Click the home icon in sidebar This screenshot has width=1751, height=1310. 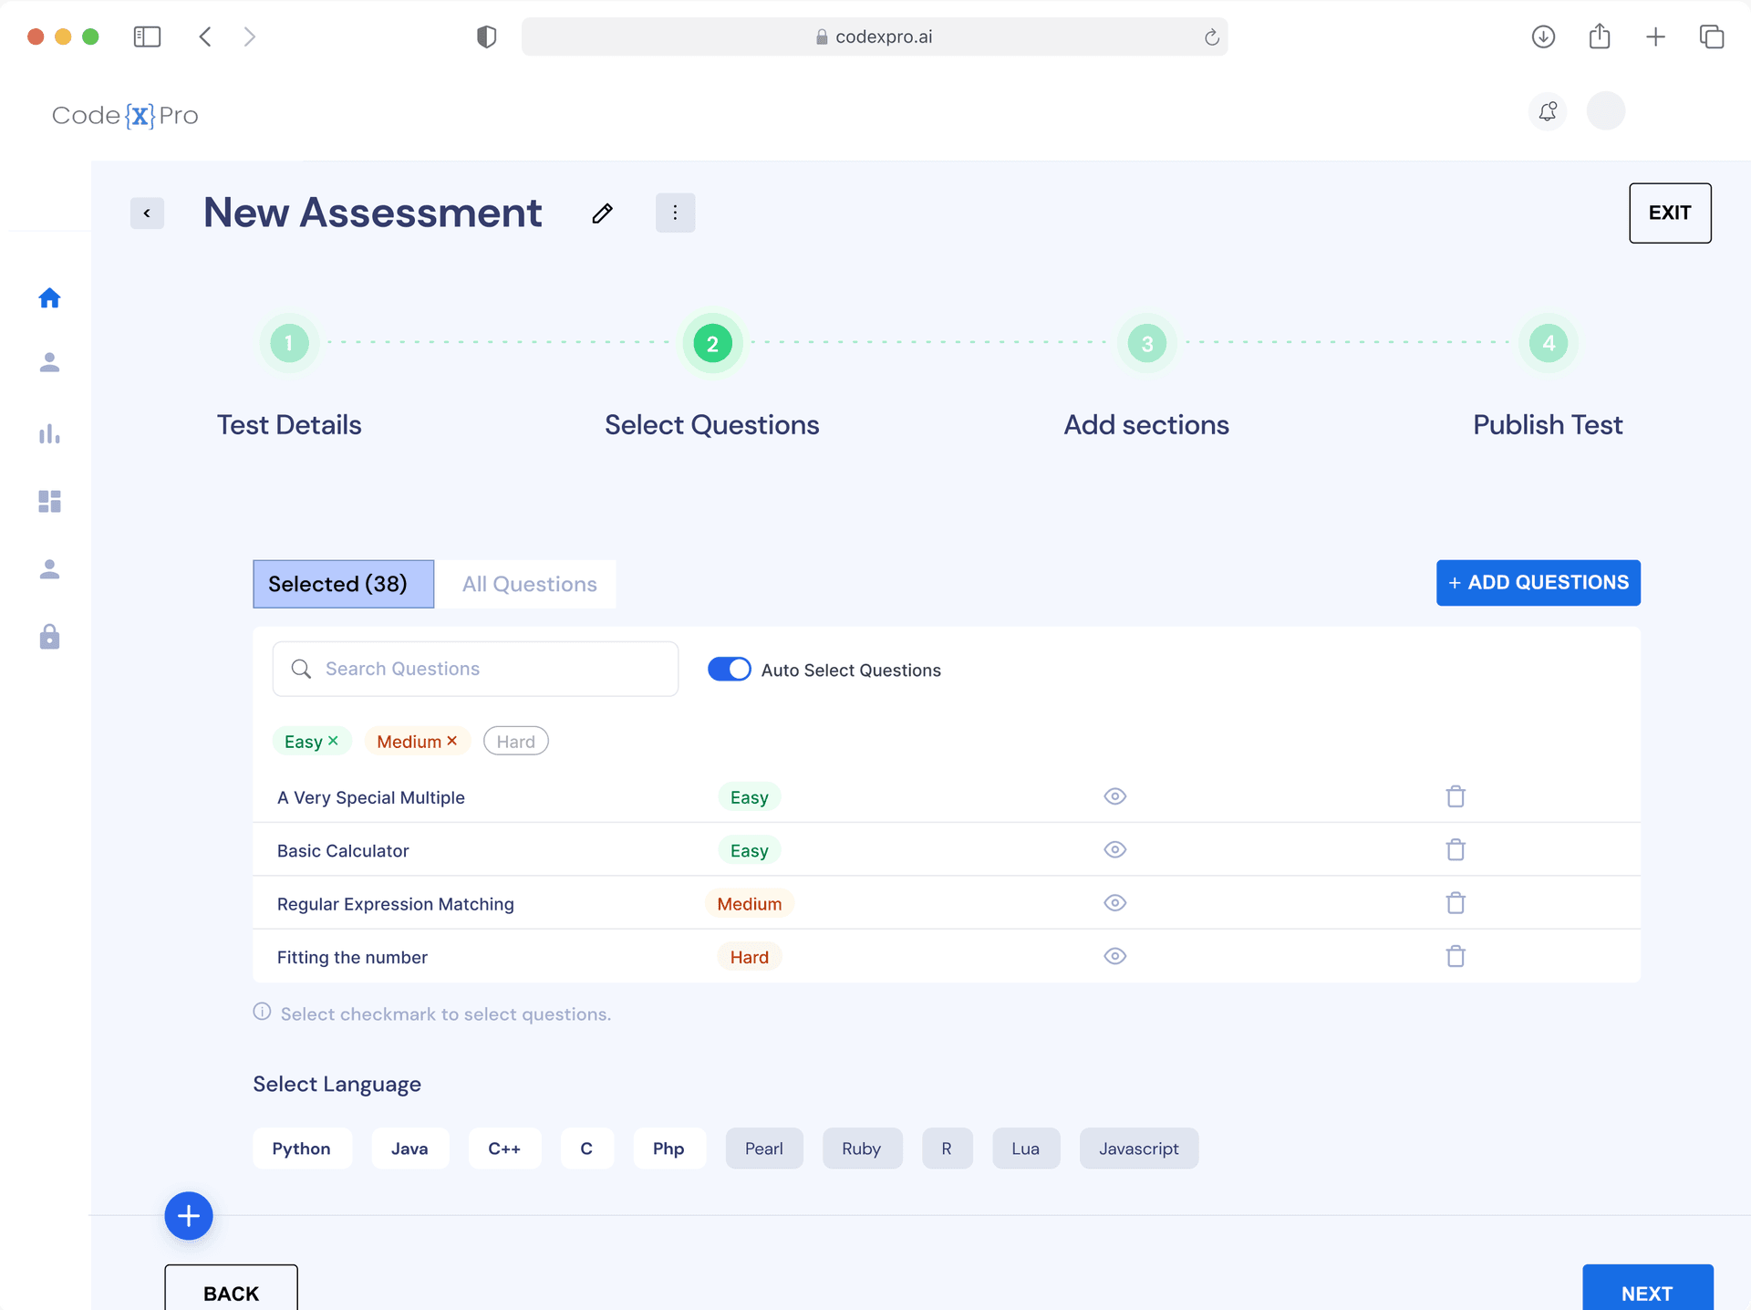49,298
